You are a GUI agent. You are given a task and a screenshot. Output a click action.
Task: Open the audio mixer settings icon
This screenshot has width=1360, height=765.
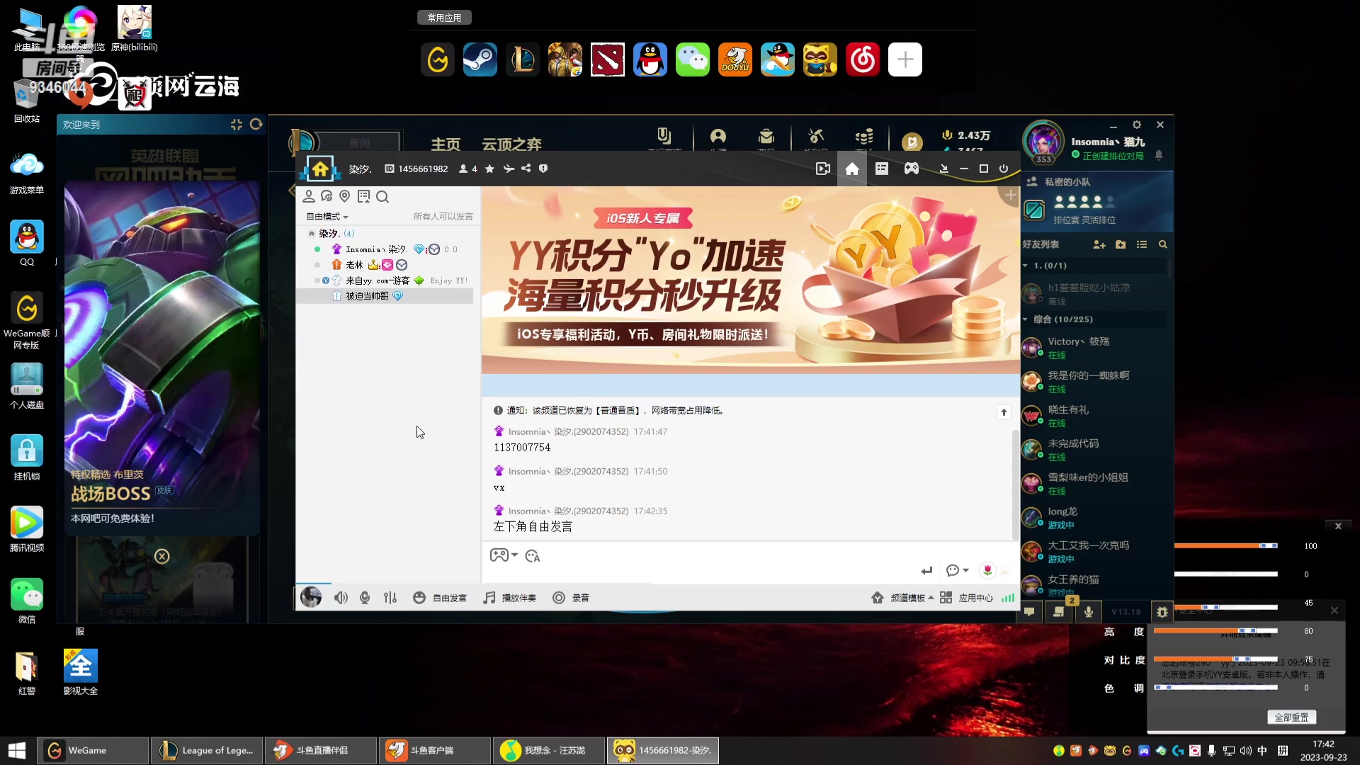[390, 598]
